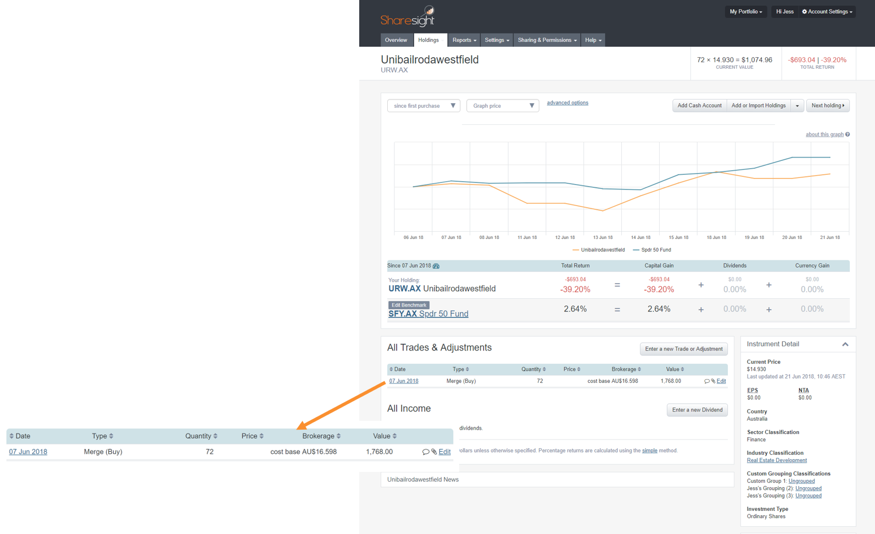Click the people icon beside Since 07 Jun 2018
875x534 pixels.
436,266
